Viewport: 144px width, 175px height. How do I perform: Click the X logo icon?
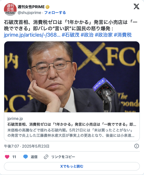[x=137, y=6]
